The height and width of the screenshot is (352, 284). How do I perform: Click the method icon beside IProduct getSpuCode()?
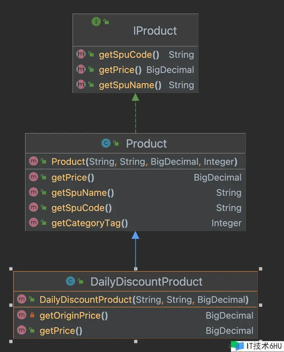[x=81, y=54]
